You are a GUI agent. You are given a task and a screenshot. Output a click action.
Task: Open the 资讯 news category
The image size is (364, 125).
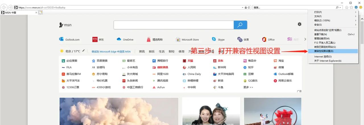tap(142, 52)
